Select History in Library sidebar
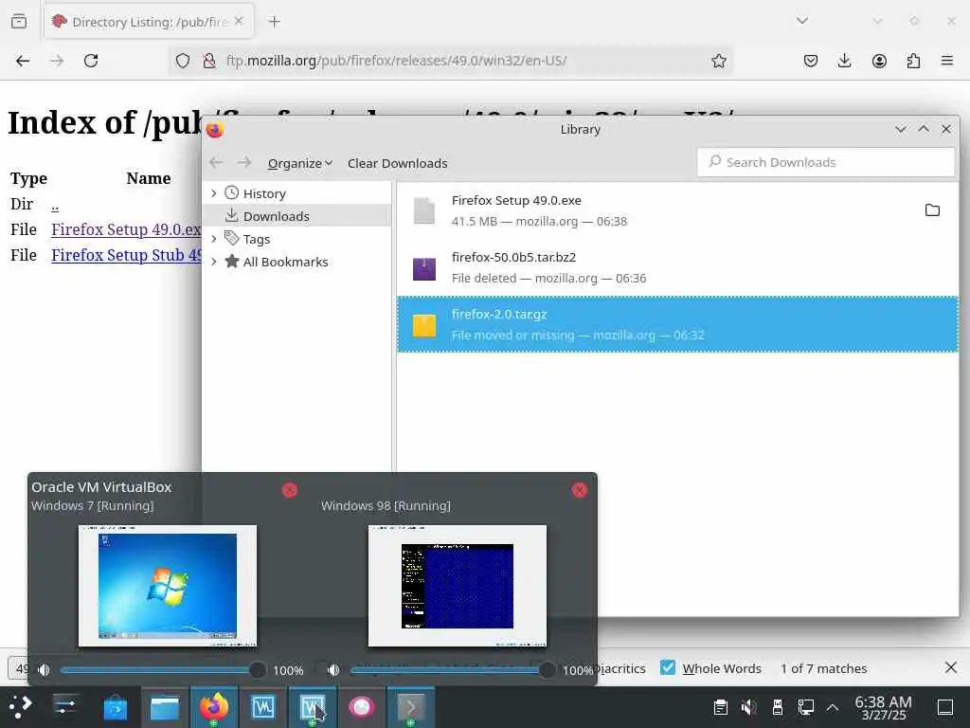 264,193
